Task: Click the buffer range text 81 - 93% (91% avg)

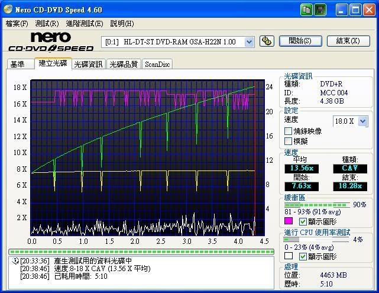Action: [313, 212]
